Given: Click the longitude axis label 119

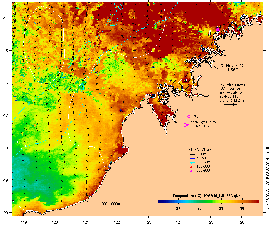Looking at the screenshot, I should 24,222.
